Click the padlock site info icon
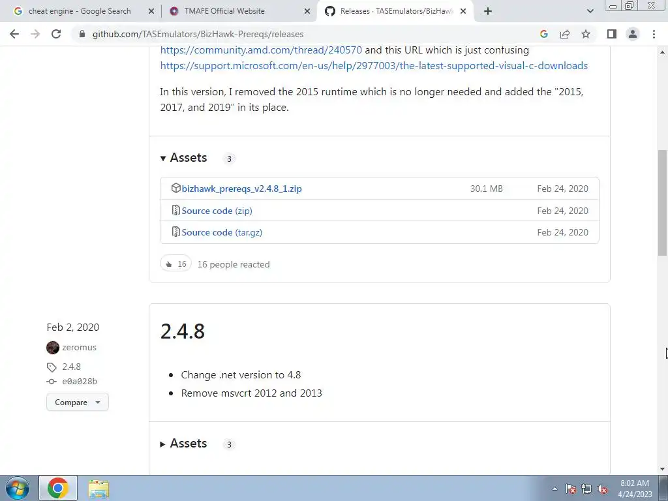 (x=82, y=34)
